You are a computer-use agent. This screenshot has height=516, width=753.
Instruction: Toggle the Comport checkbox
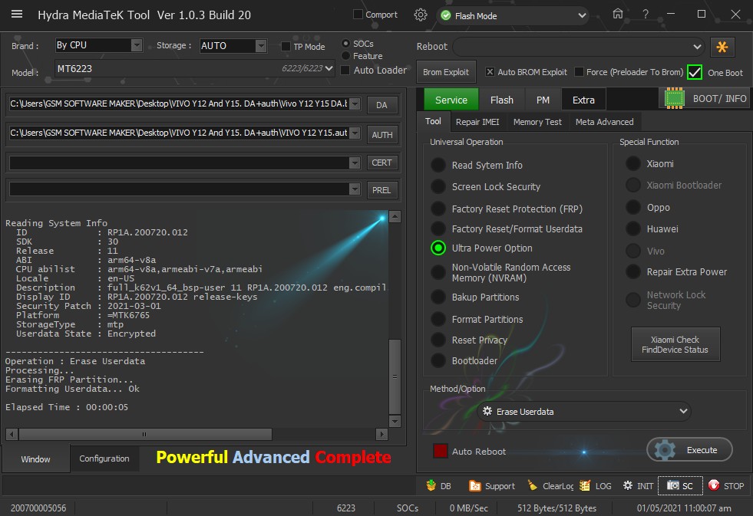(x=358, y=15)
